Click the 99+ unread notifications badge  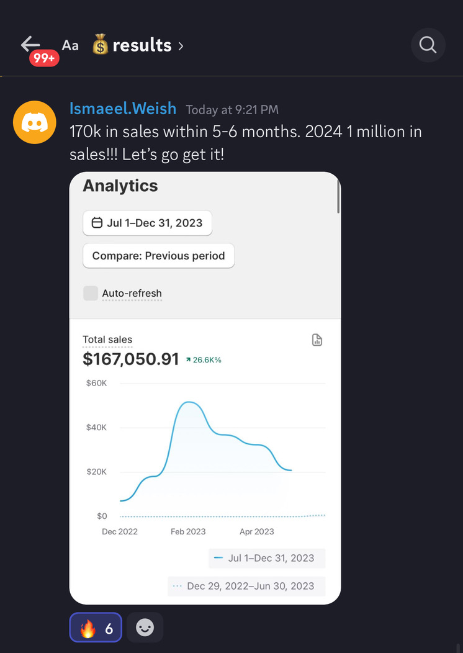[x=44, y=58]
